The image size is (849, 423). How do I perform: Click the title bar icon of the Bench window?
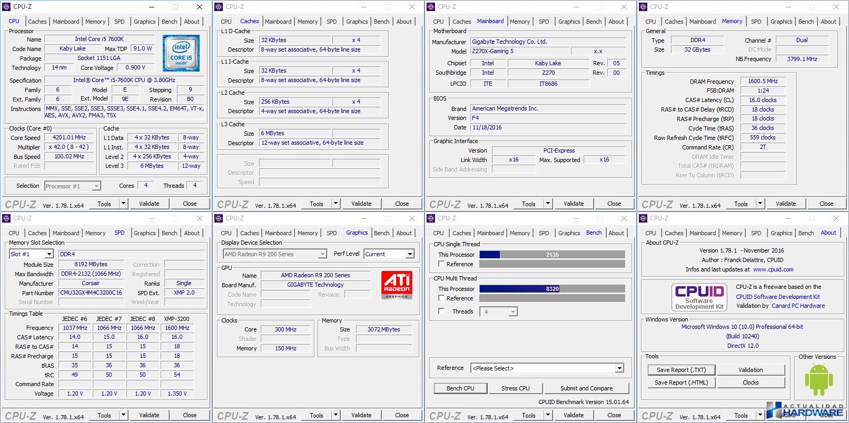[x=430, y=218]
